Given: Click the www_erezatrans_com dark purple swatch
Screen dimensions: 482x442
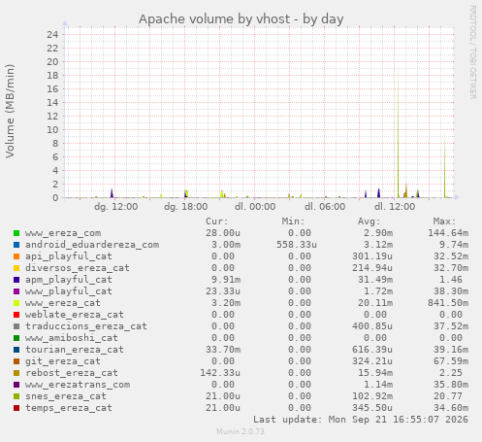Looking at the screenshot, I should tap(16, 385).
